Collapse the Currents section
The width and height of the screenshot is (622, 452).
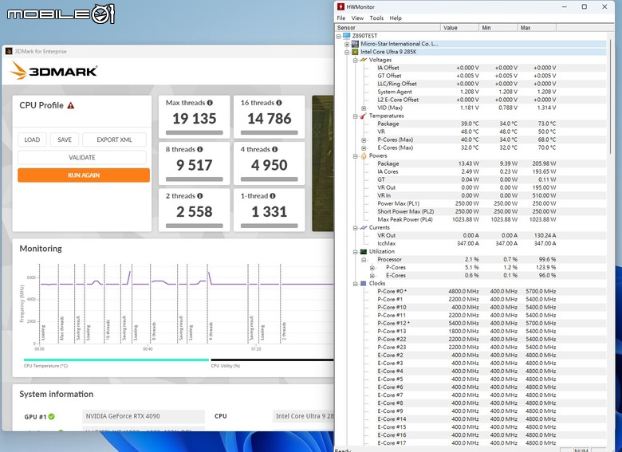356,228
